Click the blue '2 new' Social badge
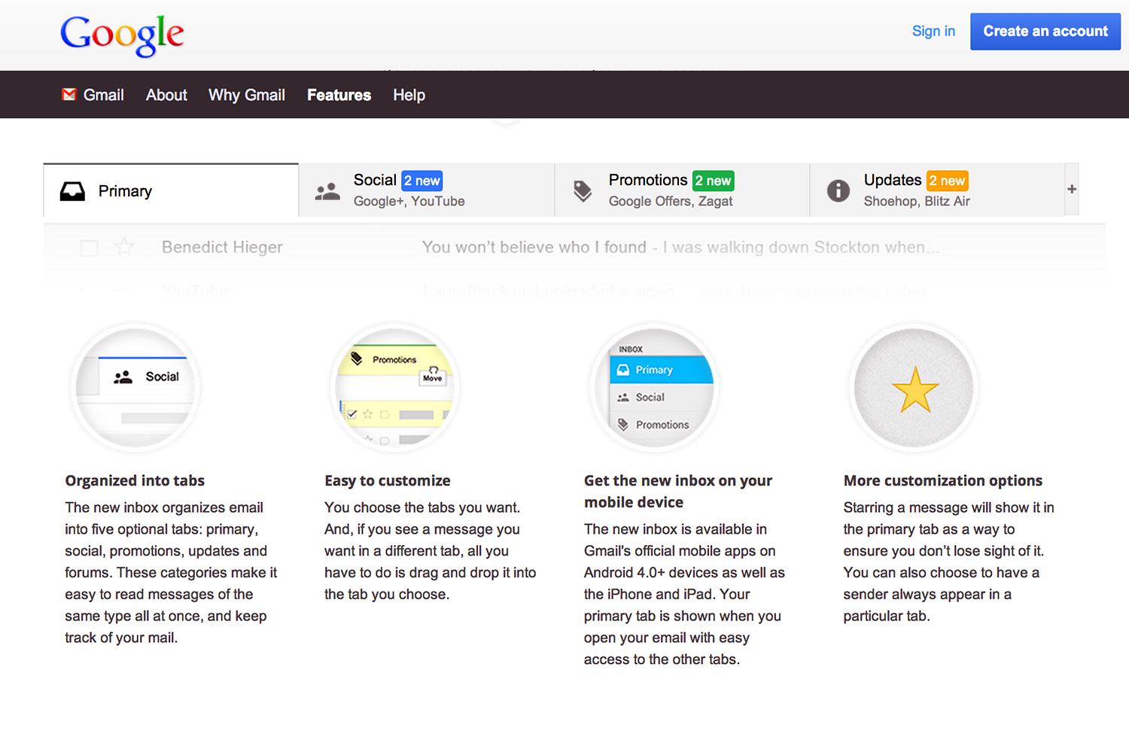This screenshot has height=746, width=1129. [x=421, y=181]
